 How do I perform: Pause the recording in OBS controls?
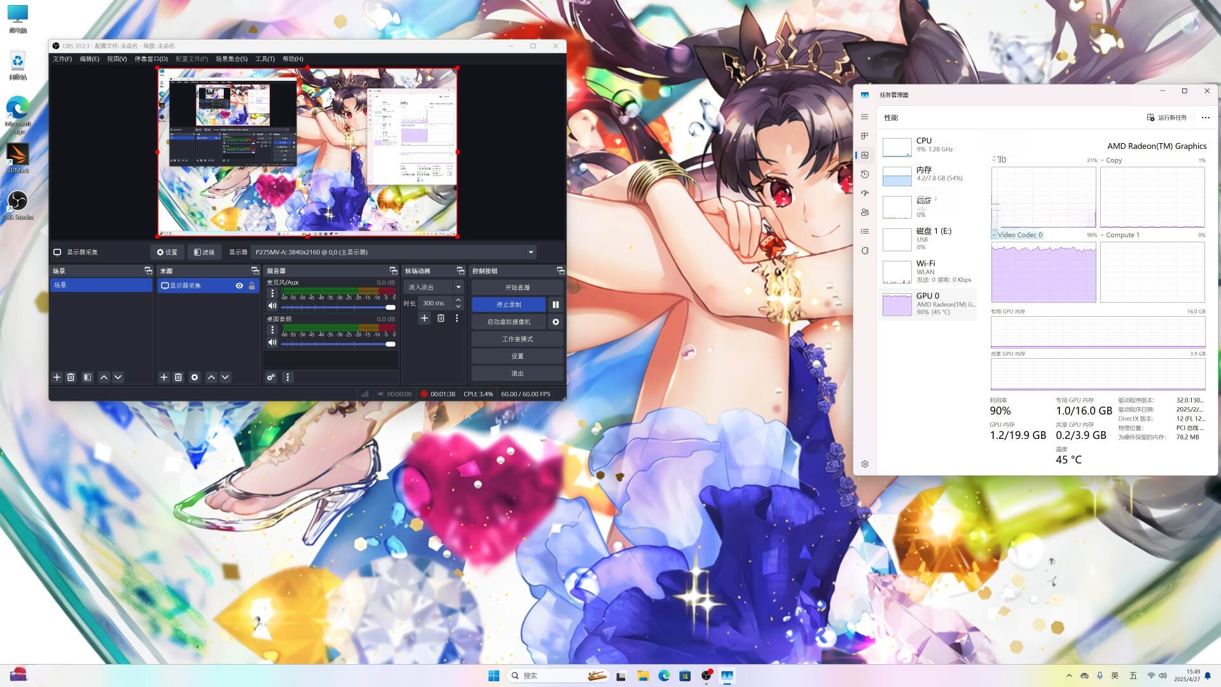click(556, 305)
